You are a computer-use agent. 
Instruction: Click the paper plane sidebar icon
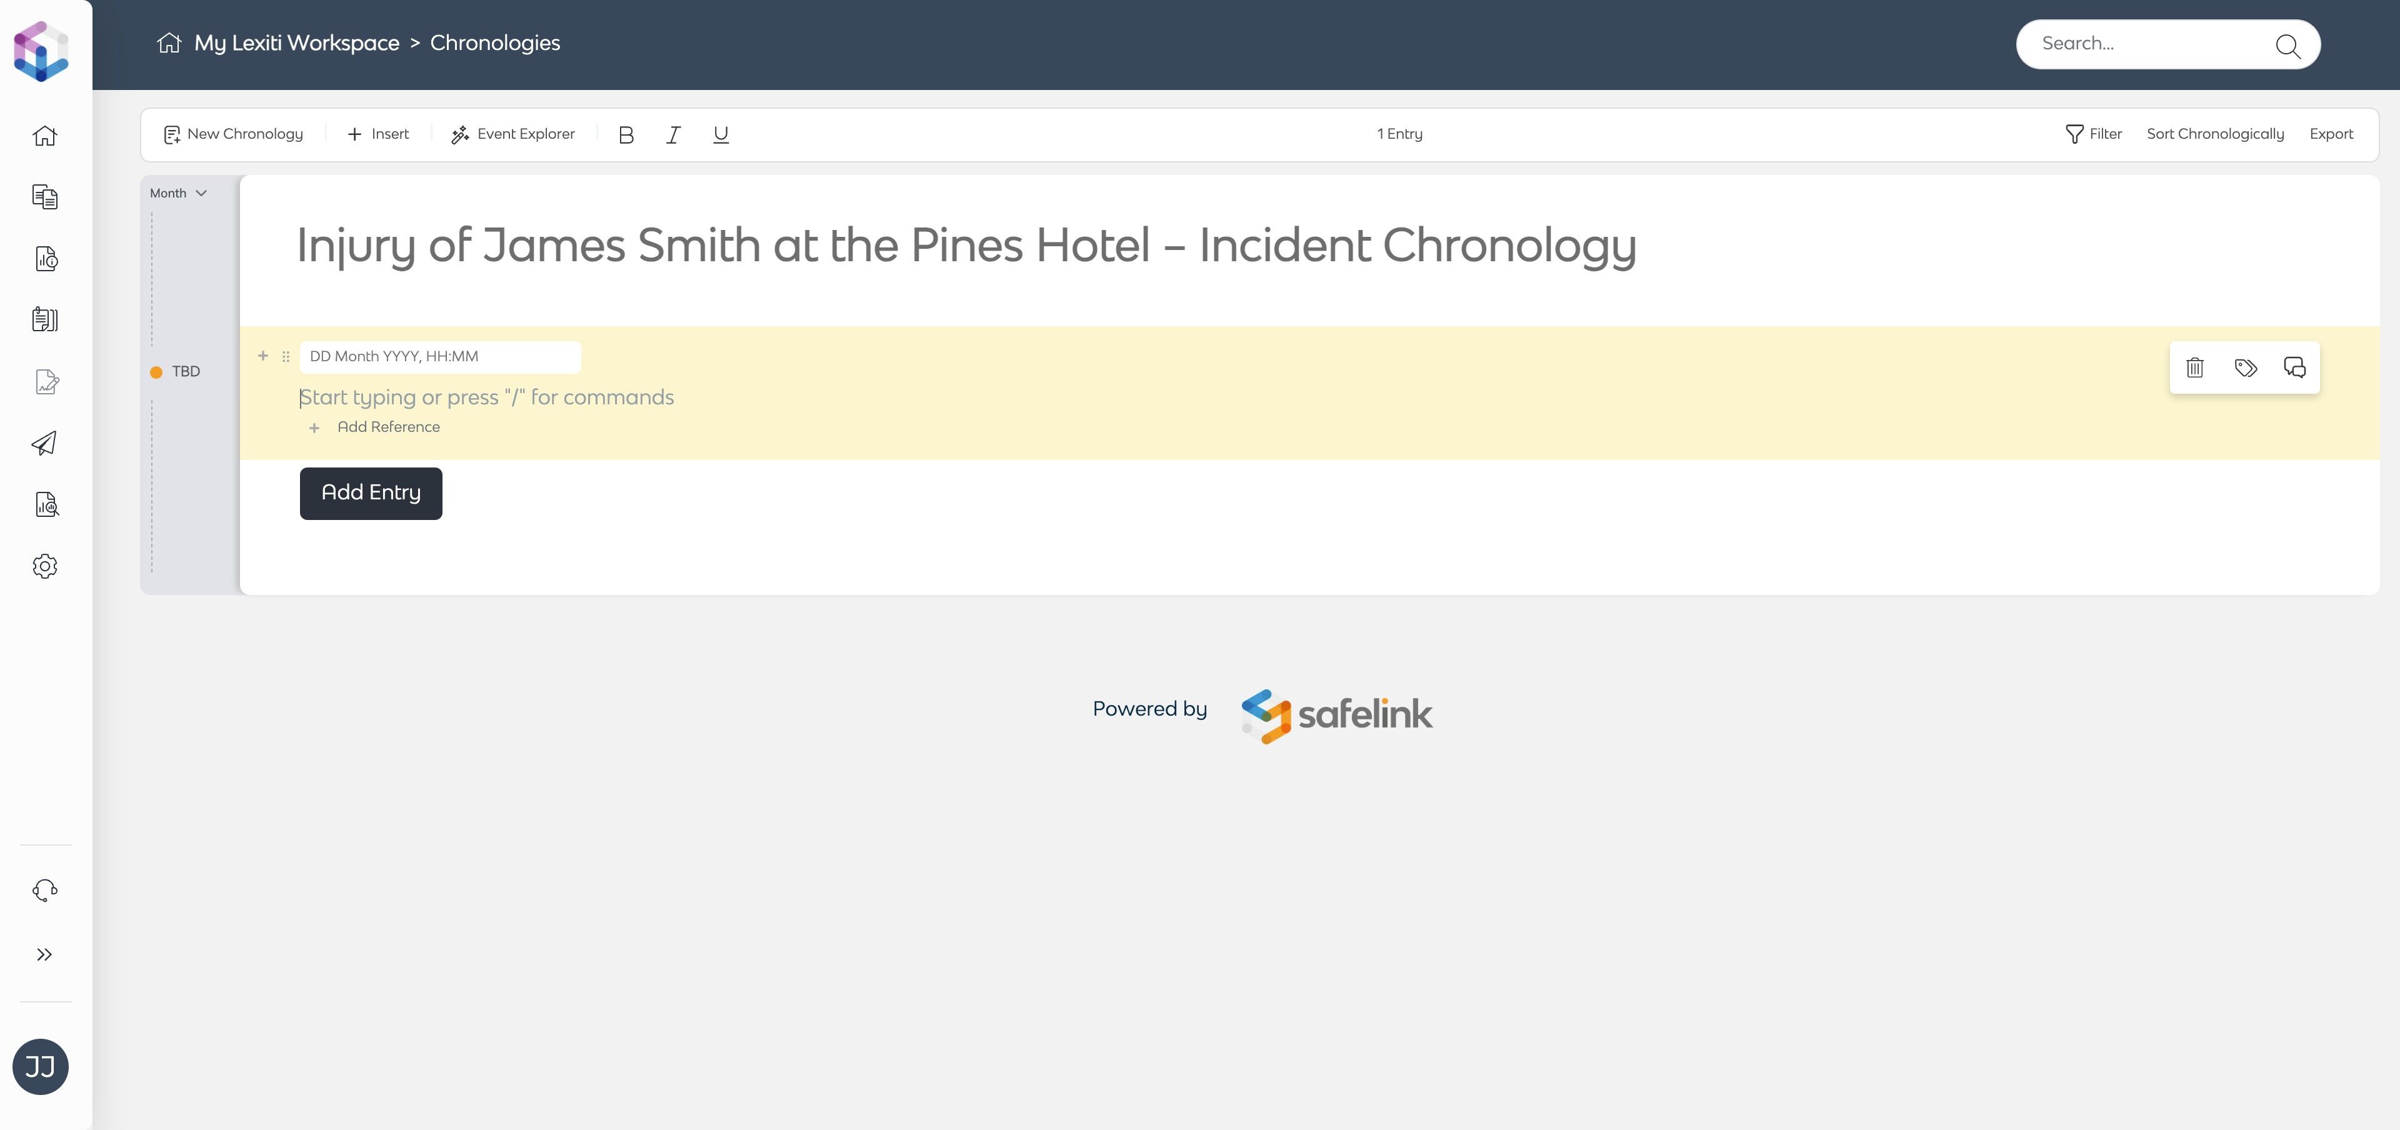pos(45,443)
